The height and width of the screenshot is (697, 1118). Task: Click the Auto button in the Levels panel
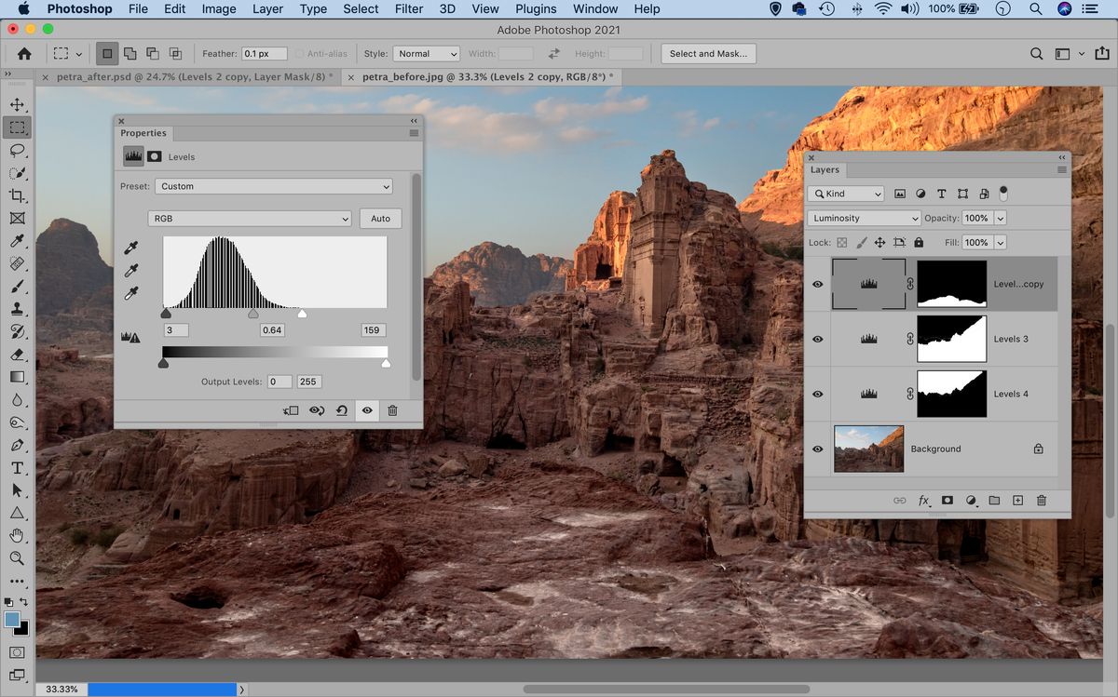(x=380, y=218)
